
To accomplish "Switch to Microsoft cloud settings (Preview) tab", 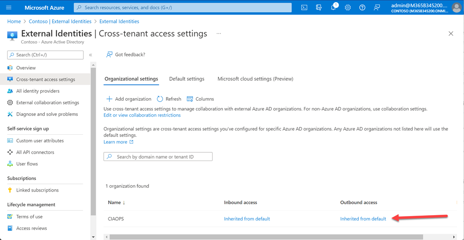I will [255, 79].
